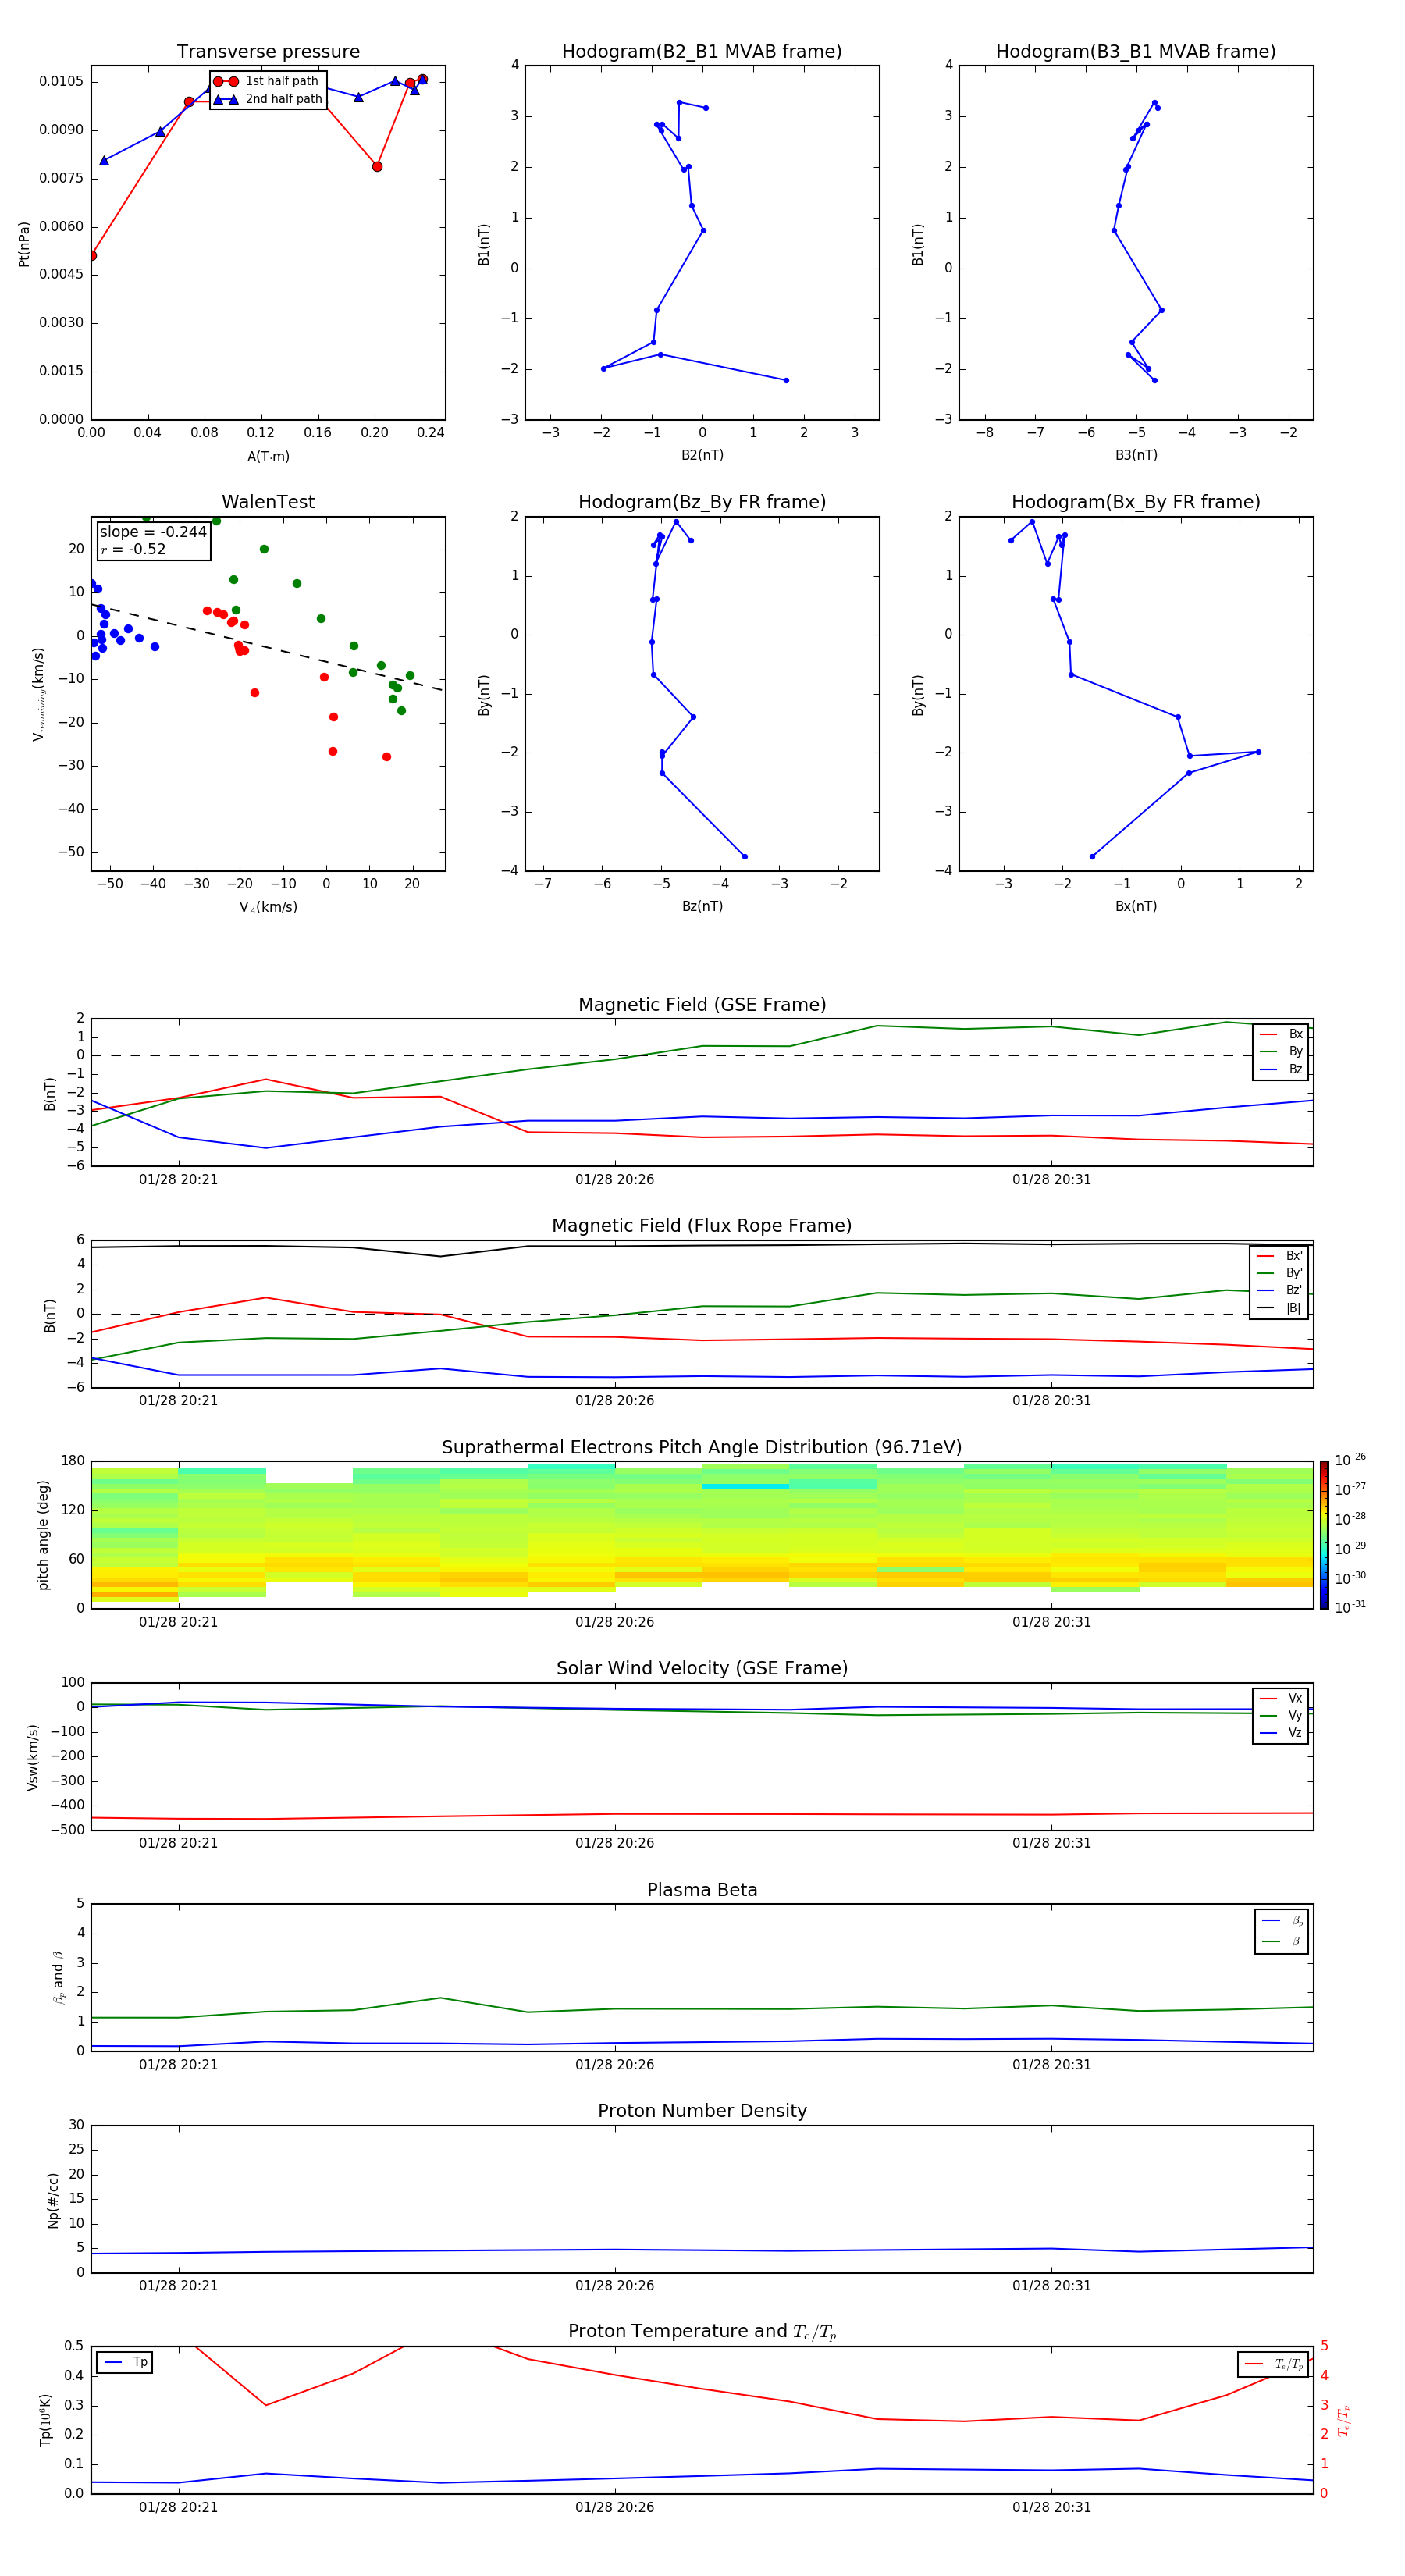Click the 'WalenTest' plot title
This screenshot has height=2576, width=1405.
click(x=268, y=502)
